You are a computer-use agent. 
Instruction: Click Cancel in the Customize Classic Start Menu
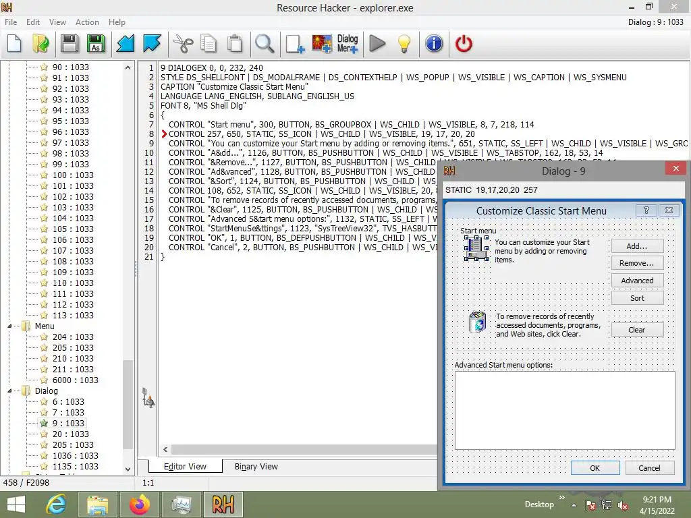pyautogui.click(x=650, y=468)
